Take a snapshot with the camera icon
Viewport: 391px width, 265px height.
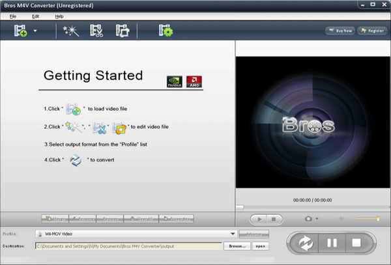click(x=308, y=219)
